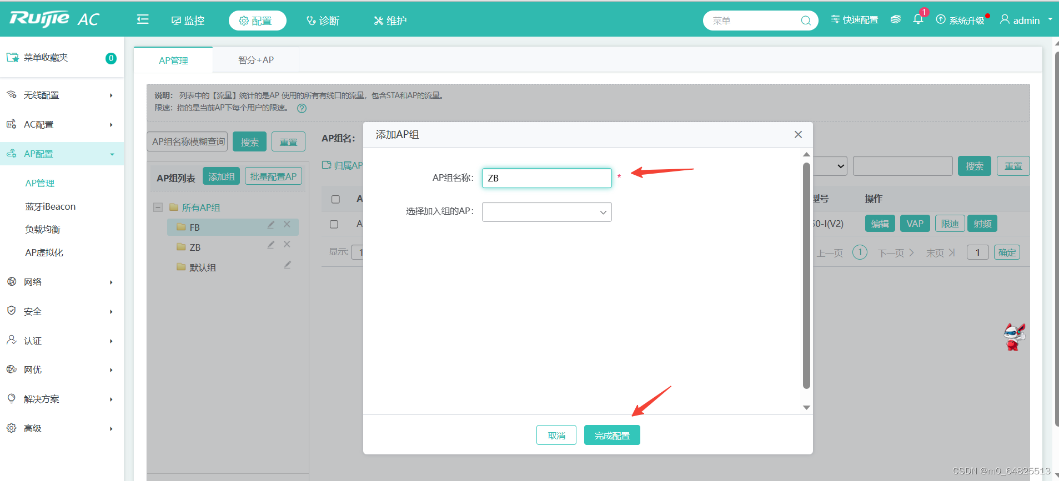
Task: Click 重置 button beside AP group query
Action: [288, 141]
